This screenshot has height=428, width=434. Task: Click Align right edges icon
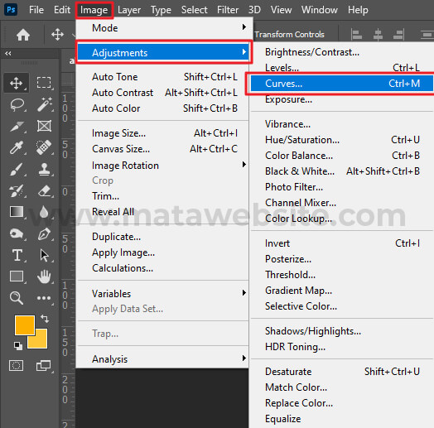[x=399, y=35]
